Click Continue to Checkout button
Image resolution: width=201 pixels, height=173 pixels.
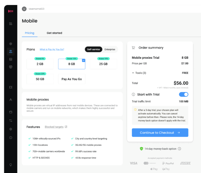point(160,133)
